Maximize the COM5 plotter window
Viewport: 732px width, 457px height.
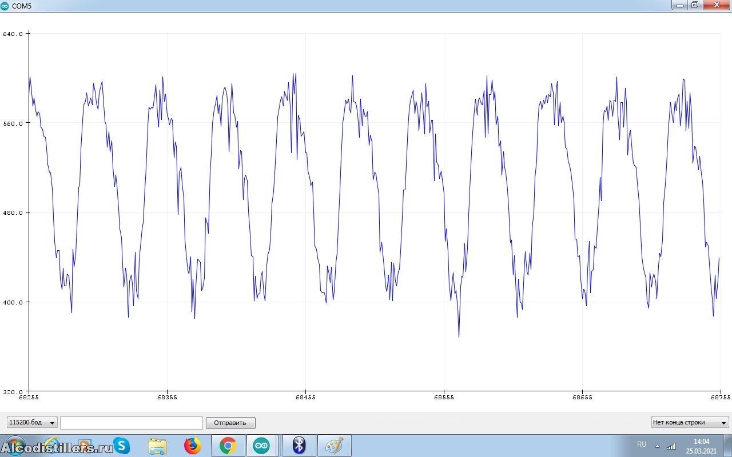(x=695, y=5)
